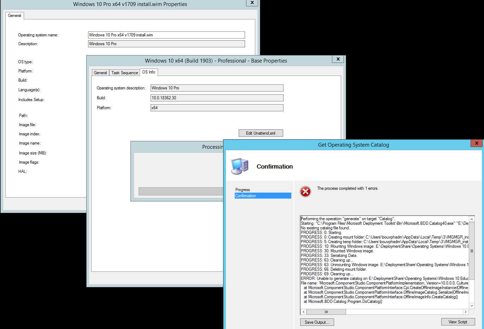Click the Save Output button

point(316,322)
